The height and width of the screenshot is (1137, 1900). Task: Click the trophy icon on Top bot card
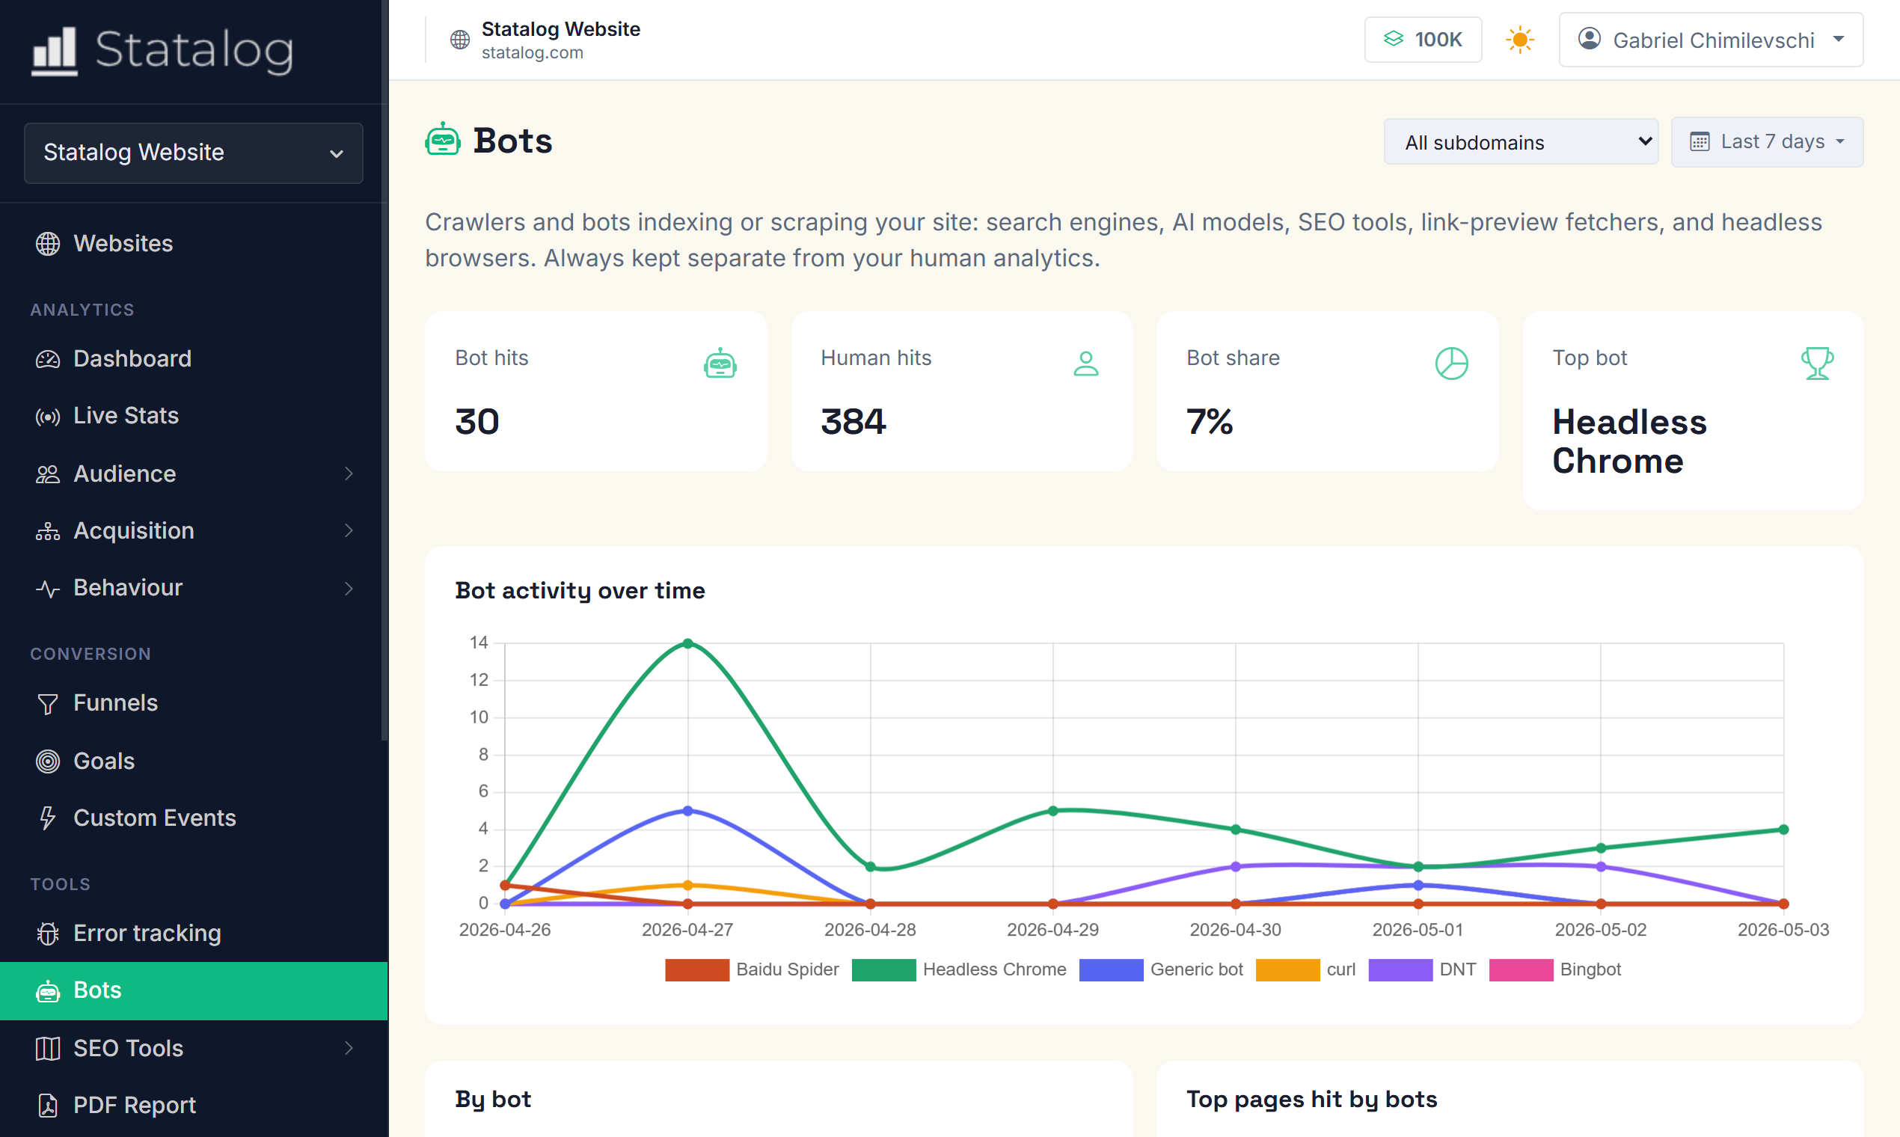[x=1816, y=363]
